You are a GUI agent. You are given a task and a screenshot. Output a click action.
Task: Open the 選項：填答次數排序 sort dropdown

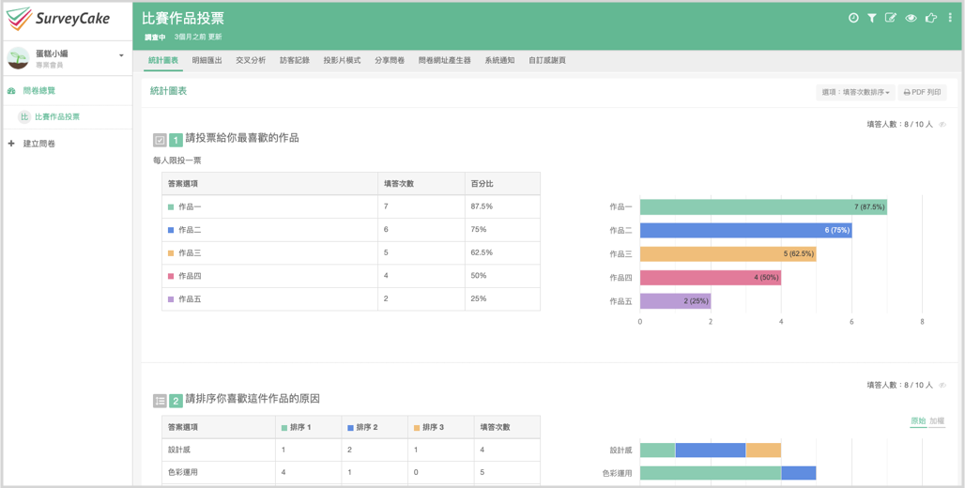coord(855,92)
